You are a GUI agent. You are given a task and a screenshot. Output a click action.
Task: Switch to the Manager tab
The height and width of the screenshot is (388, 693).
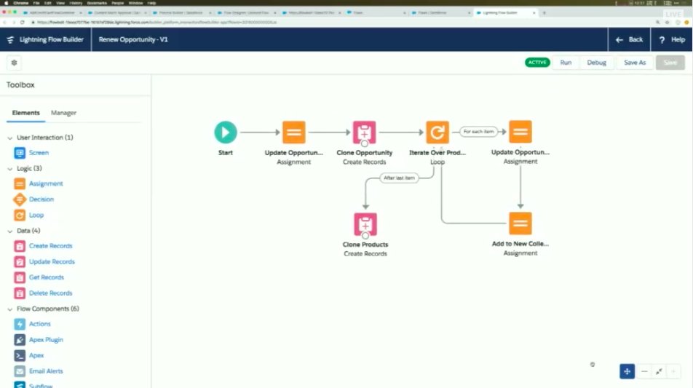pyautogui.click(x=63, y=113)
